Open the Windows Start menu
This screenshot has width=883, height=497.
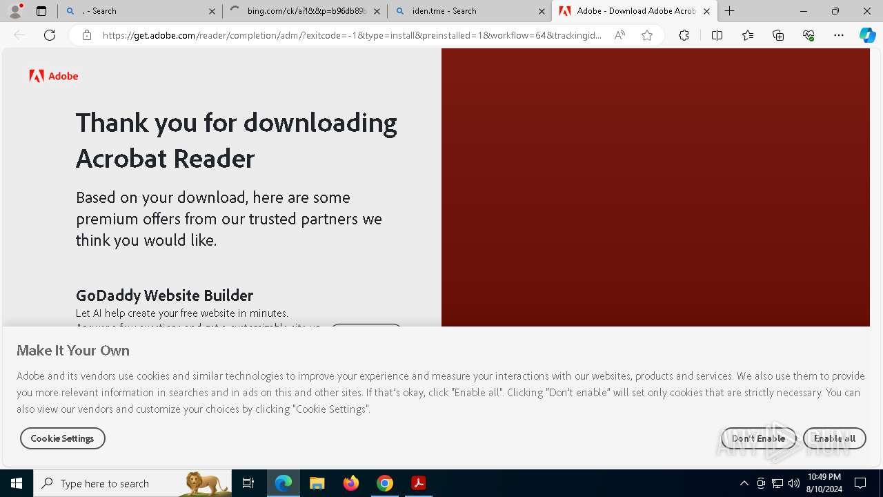coord(17,483)
